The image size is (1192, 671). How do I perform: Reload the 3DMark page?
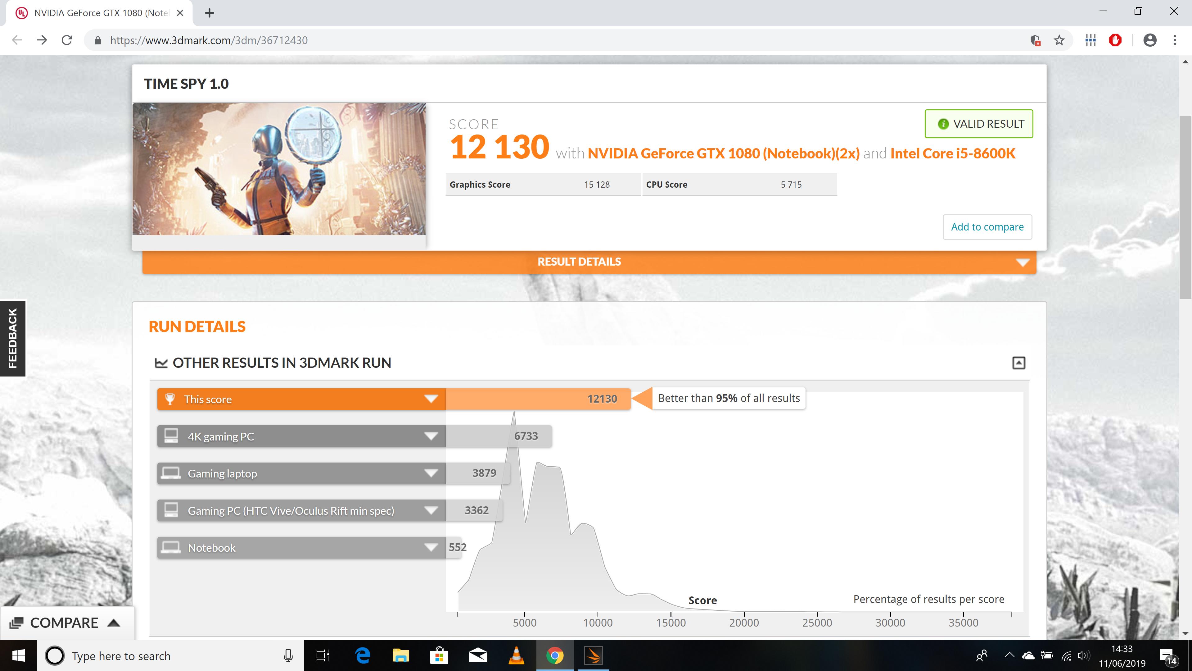tap(67, 40)
